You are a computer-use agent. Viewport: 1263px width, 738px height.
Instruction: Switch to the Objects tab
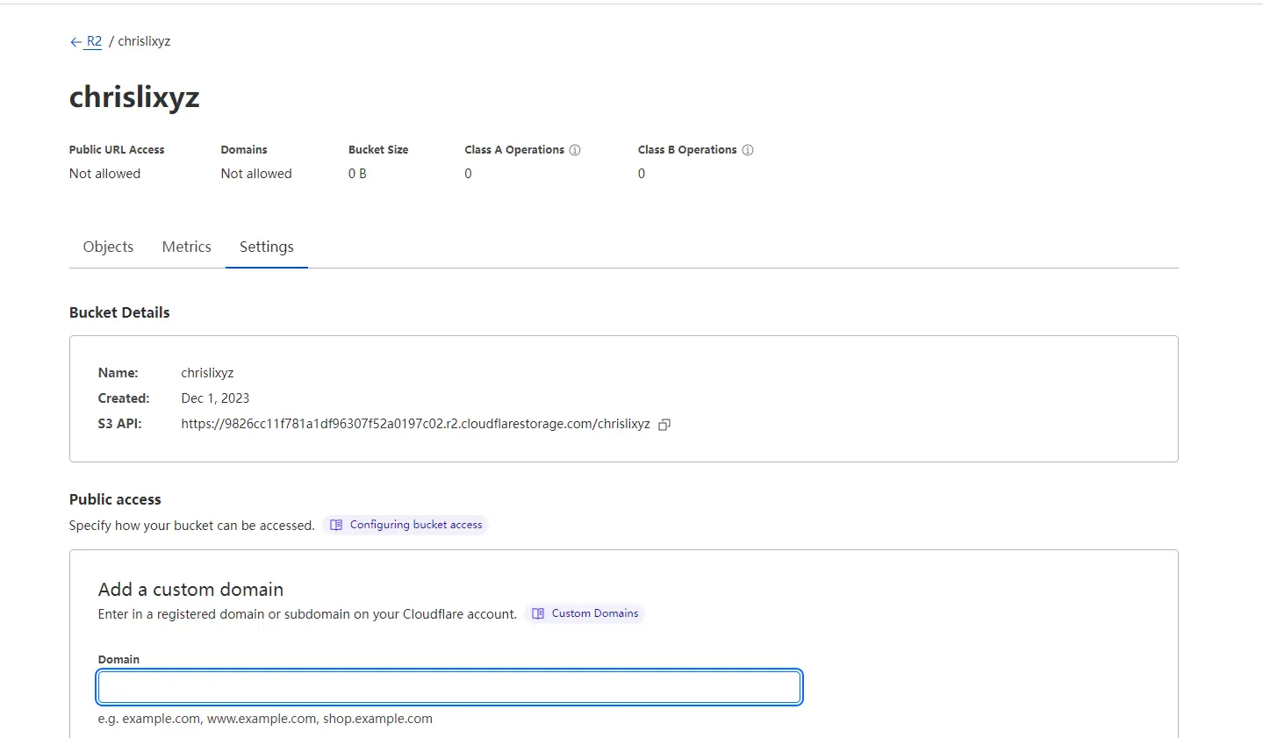pos(107,247)
